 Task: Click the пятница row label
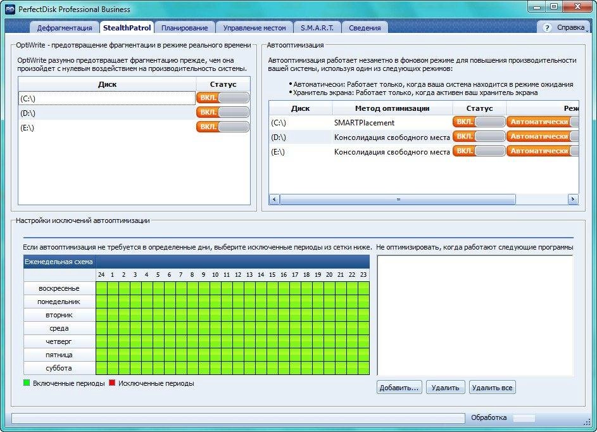pos(59,355)
